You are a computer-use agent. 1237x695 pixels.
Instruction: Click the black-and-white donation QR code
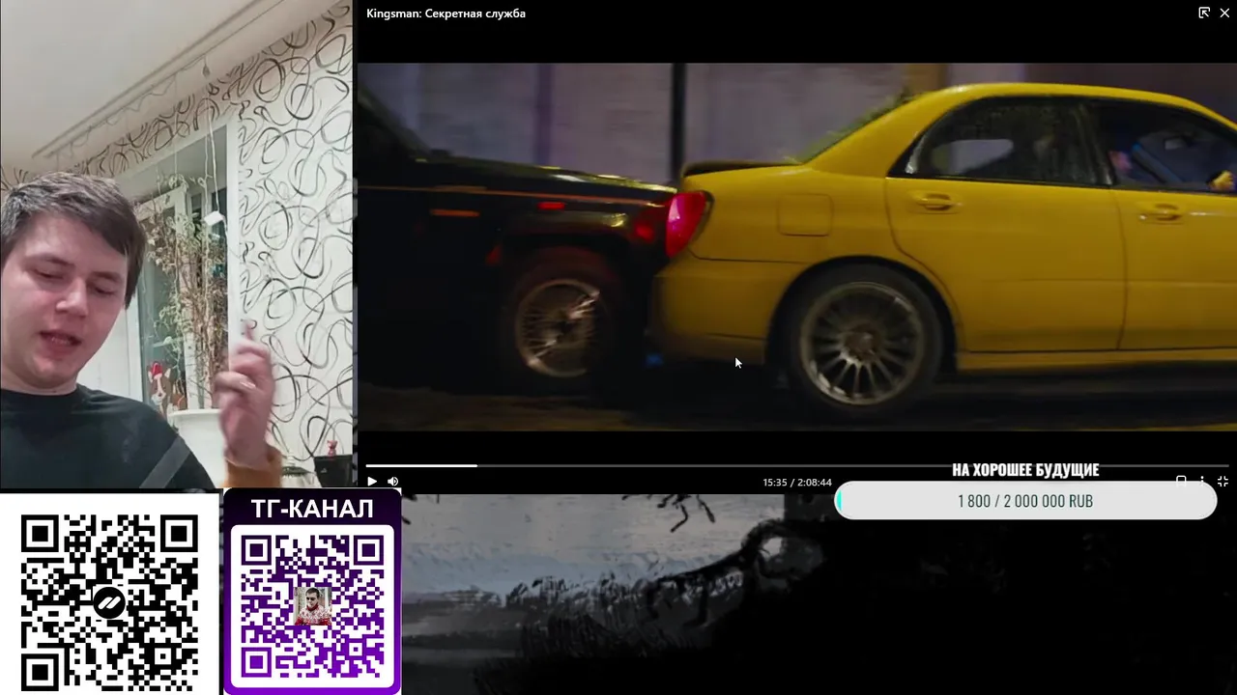pyautogui.click(x=109, y=602)
